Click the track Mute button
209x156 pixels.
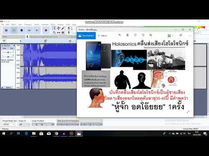4,48
